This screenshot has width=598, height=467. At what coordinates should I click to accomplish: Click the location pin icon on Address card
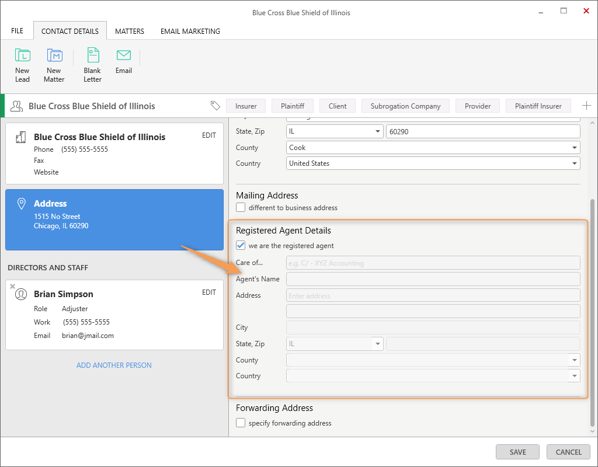(22, 204)
